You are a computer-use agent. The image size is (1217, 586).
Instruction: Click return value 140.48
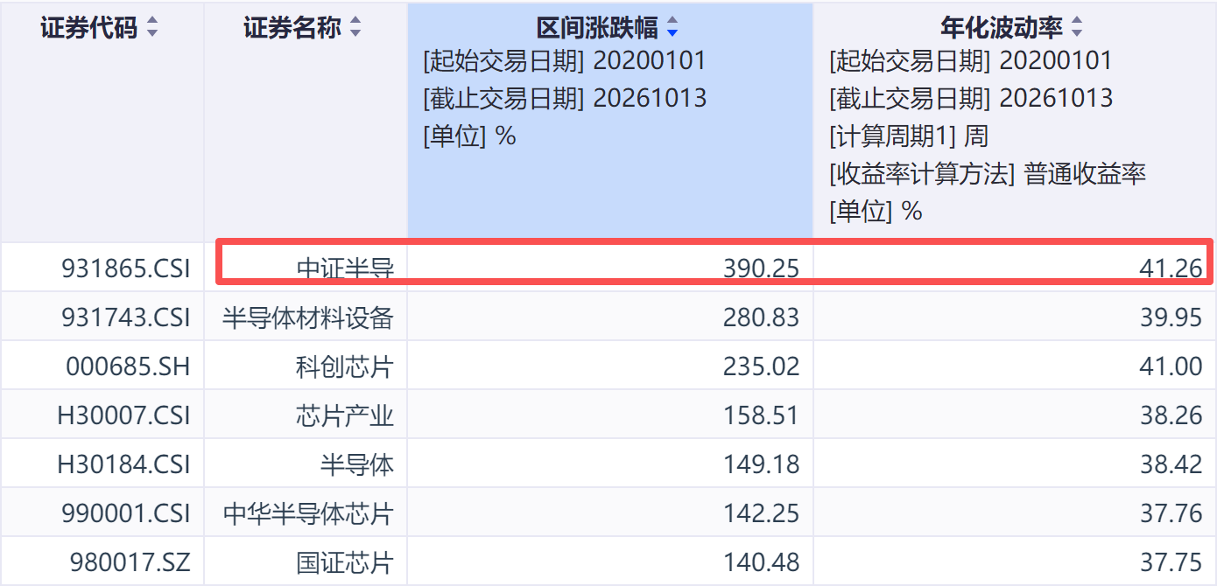coord(762,562)
